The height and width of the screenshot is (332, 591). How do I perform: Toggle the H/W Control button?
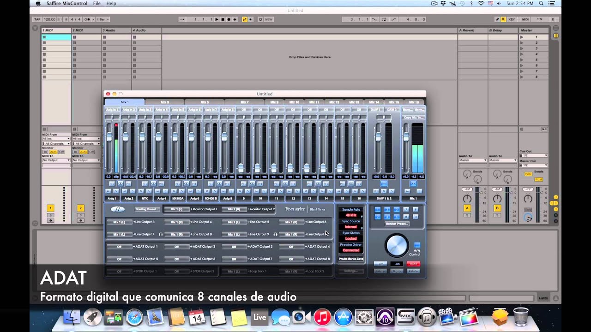coord(417,245)
